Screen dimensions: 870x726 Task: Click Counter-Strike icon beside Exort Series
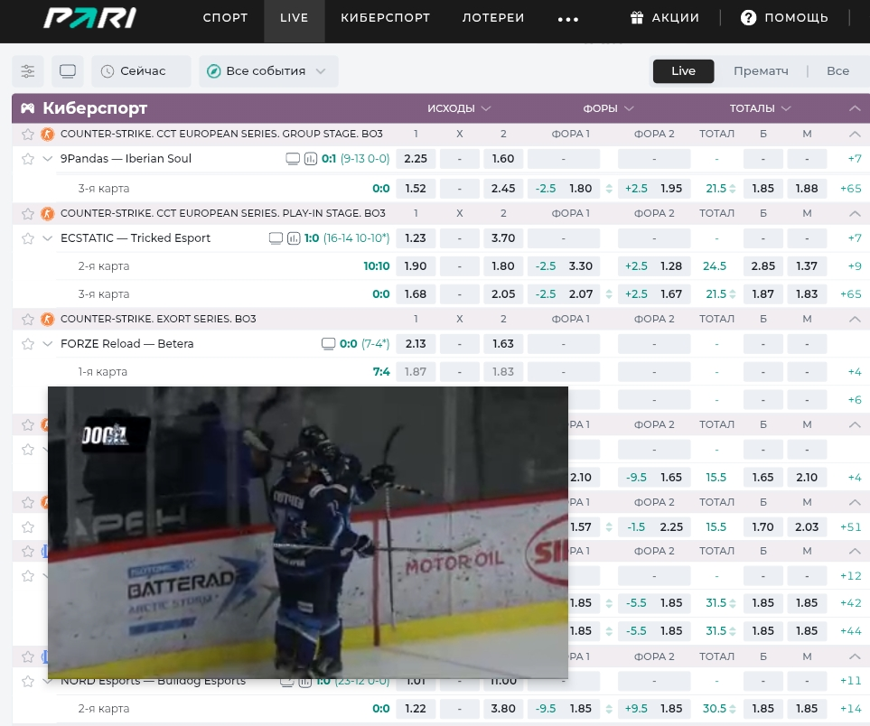pos(47,319)
